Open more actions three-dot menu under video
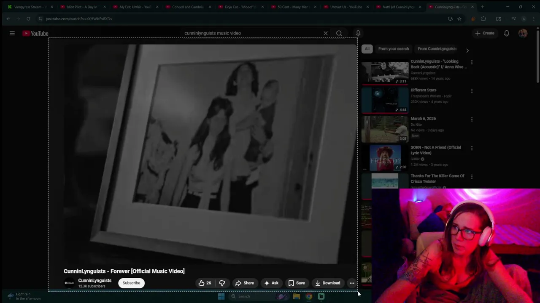The width and height of the screenshot is (540, 303). (x=352, y=283)
